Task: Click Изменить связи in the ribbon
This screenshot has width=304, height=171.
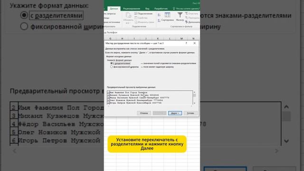Action: pos(144,22)
